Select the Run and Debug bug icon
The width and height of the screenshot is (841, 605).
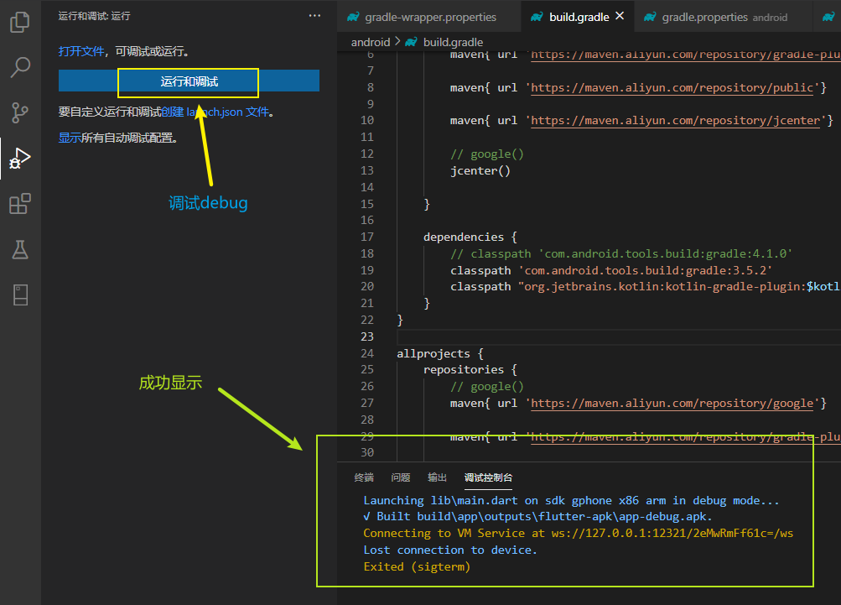point(20,158)
